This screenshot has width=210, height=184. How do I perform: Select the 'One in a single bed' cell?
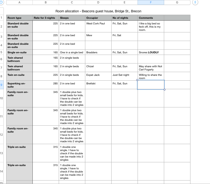(72, 52)
